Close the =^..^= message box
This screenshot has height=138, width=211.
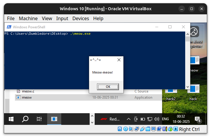pos(119,60)
